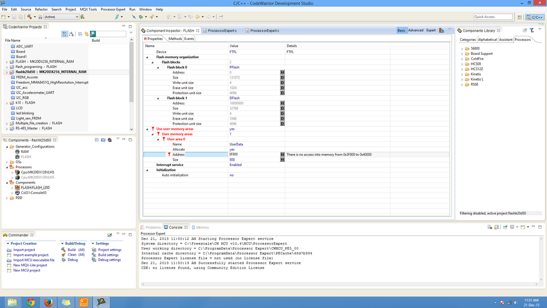Click the bar chart icon in Component Inspector
The image size is (547, 308).
point(442,30)
